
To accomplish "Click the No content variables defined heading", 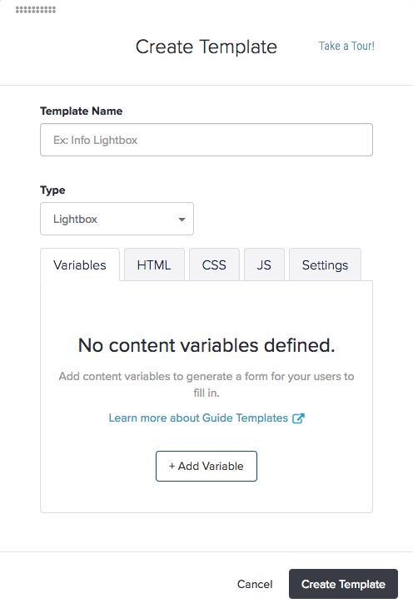I will [206, 345].
